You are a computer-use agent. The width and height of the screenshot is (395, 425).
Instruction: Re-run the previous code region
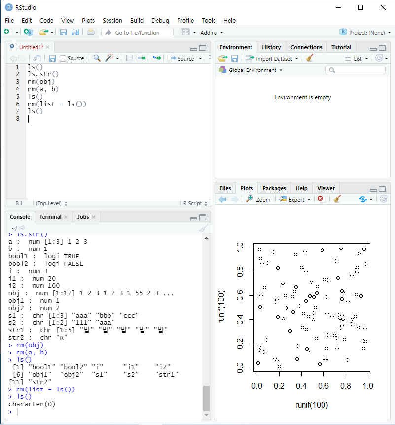[156, 58]
